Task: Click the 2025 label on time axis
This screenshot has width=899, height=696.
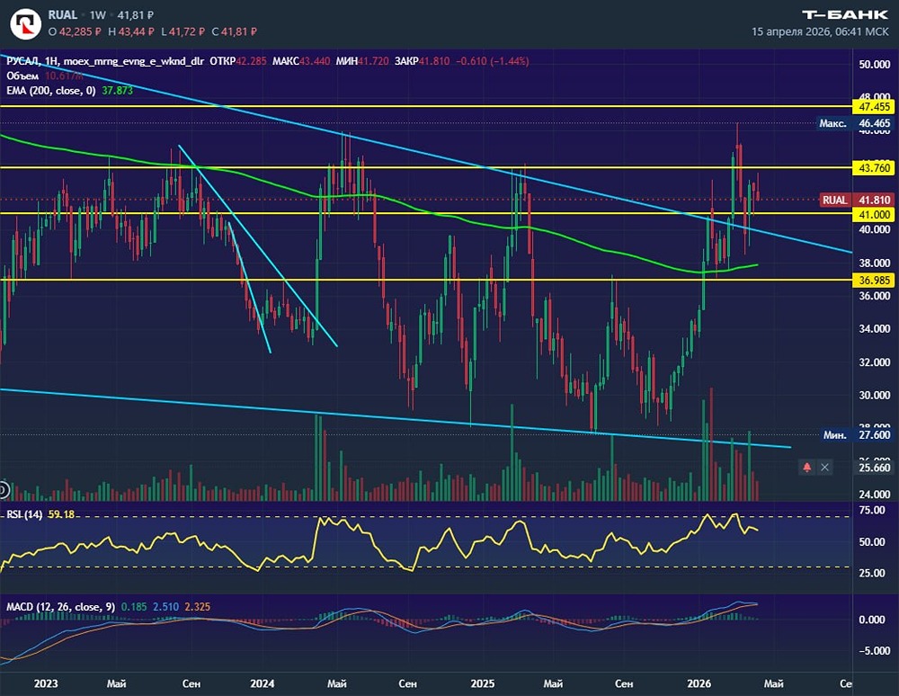Action: [x=482, y=683]
